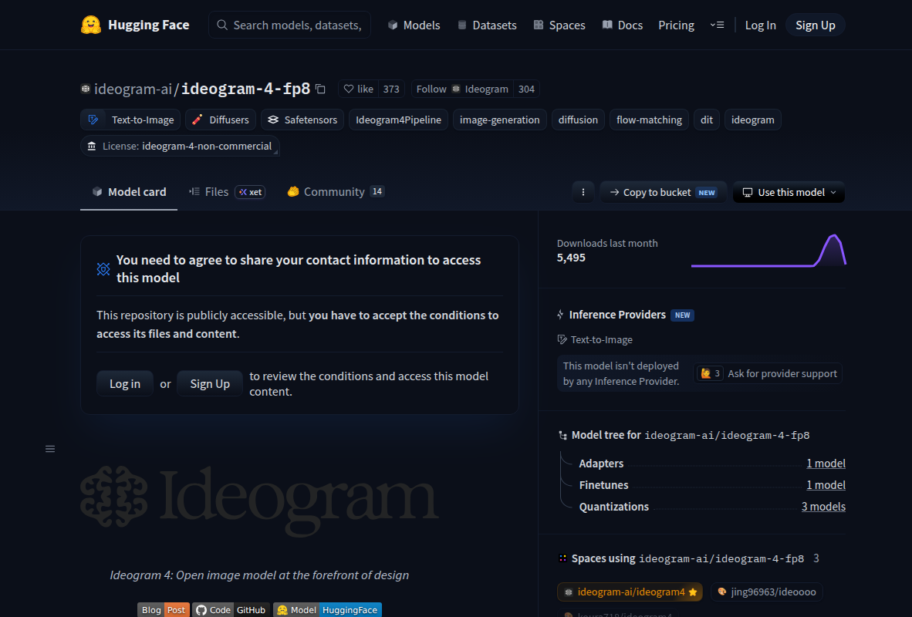Click the 304 followers count
Image resolution: width=912 pixels, height=617 pixels.
526,89
